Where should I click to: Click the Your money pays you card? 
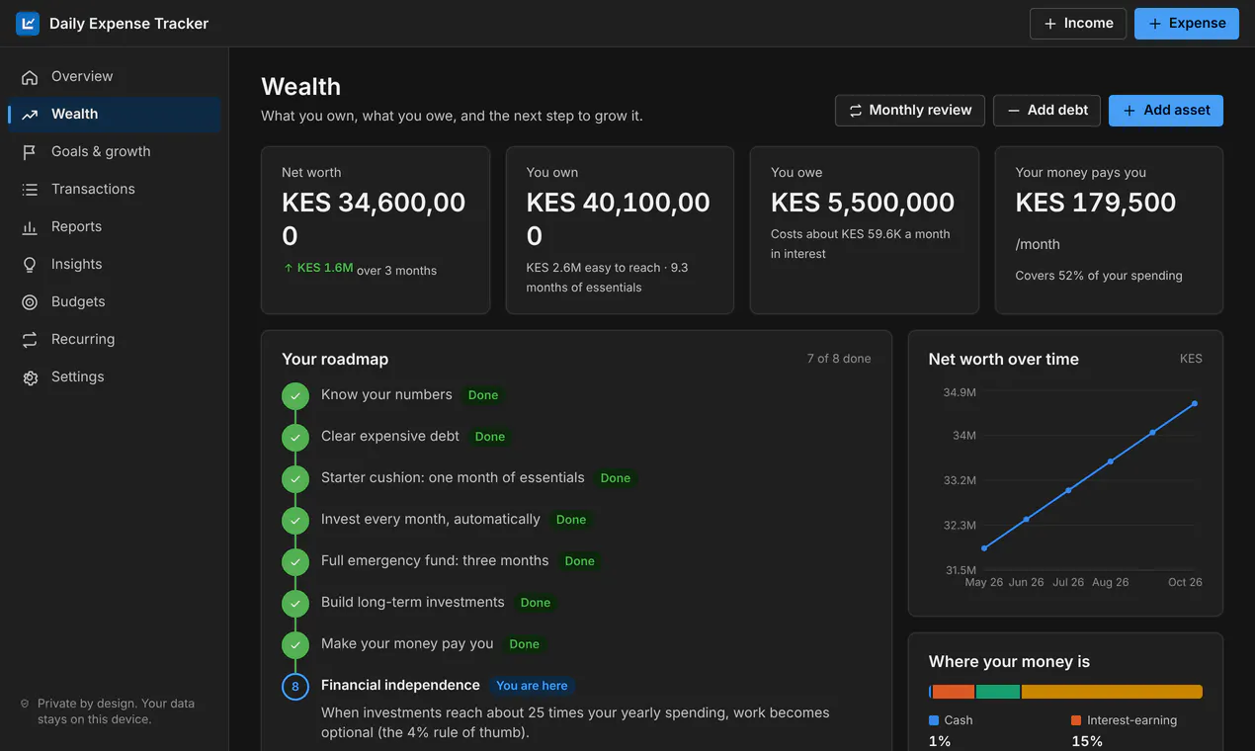(1109, 230)
